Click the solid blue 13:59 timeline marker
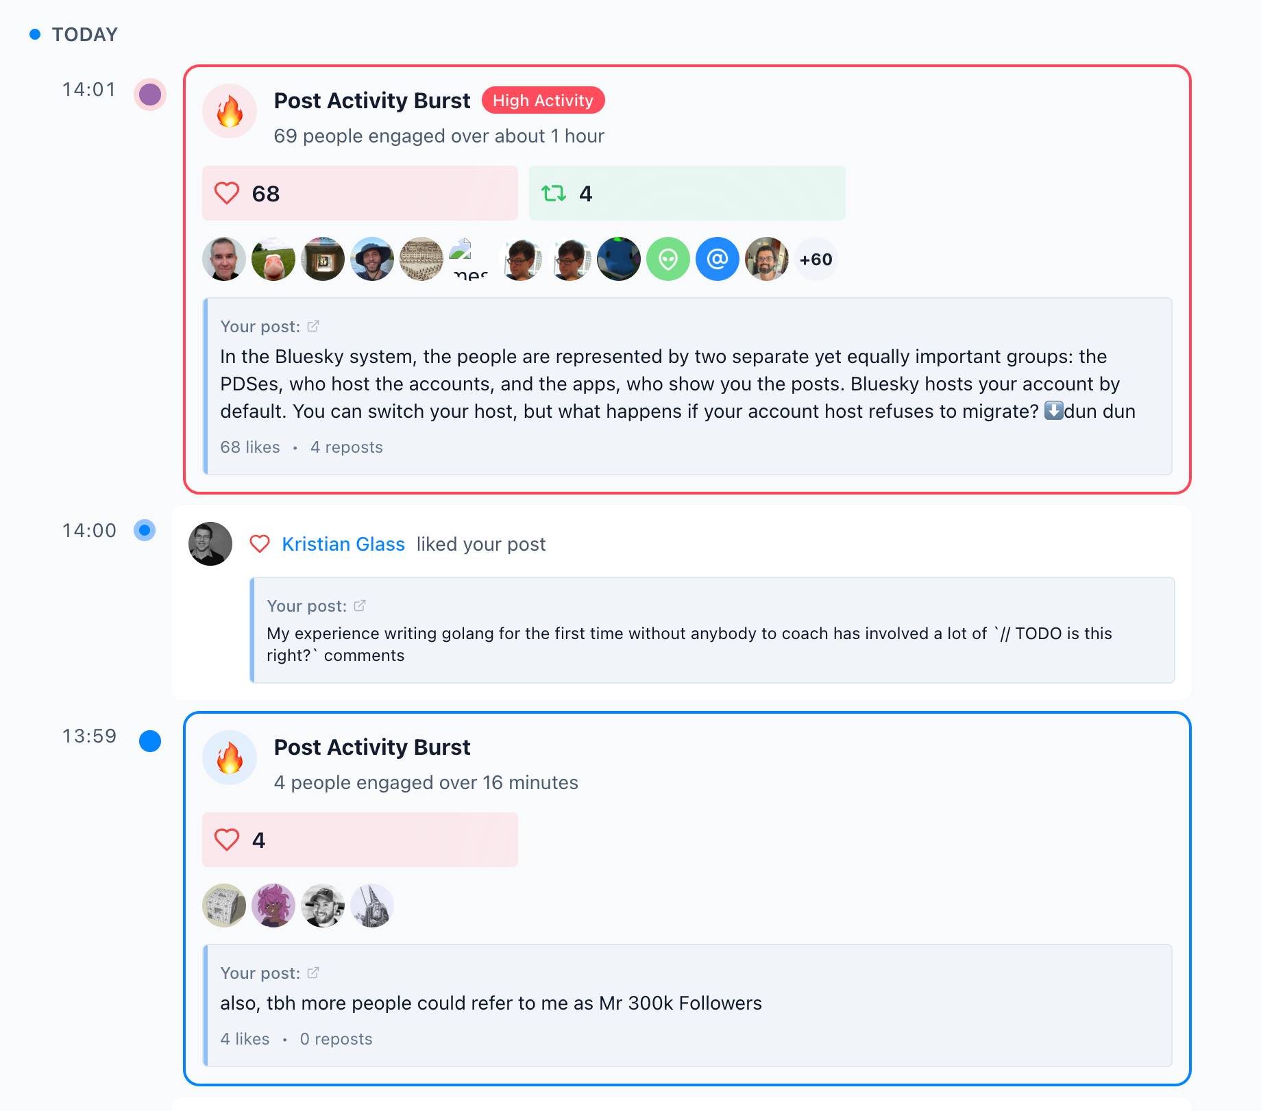 click(x=150, y=740)
